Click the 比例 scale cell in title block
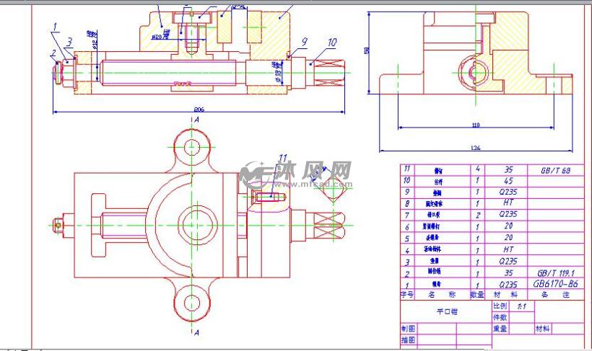This screenshot has height=351, width=592. pos(500,306)
